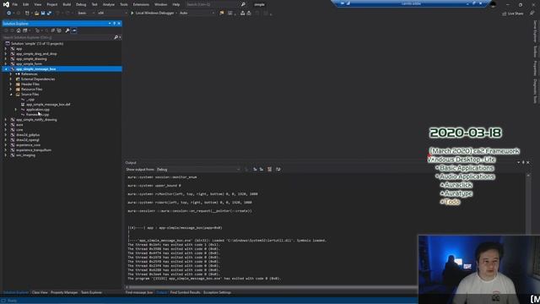Image resolution: width=540 pixels, height=304 pixels.
Task: Switch to the Exception Settings tab
Action: point(217,293)
